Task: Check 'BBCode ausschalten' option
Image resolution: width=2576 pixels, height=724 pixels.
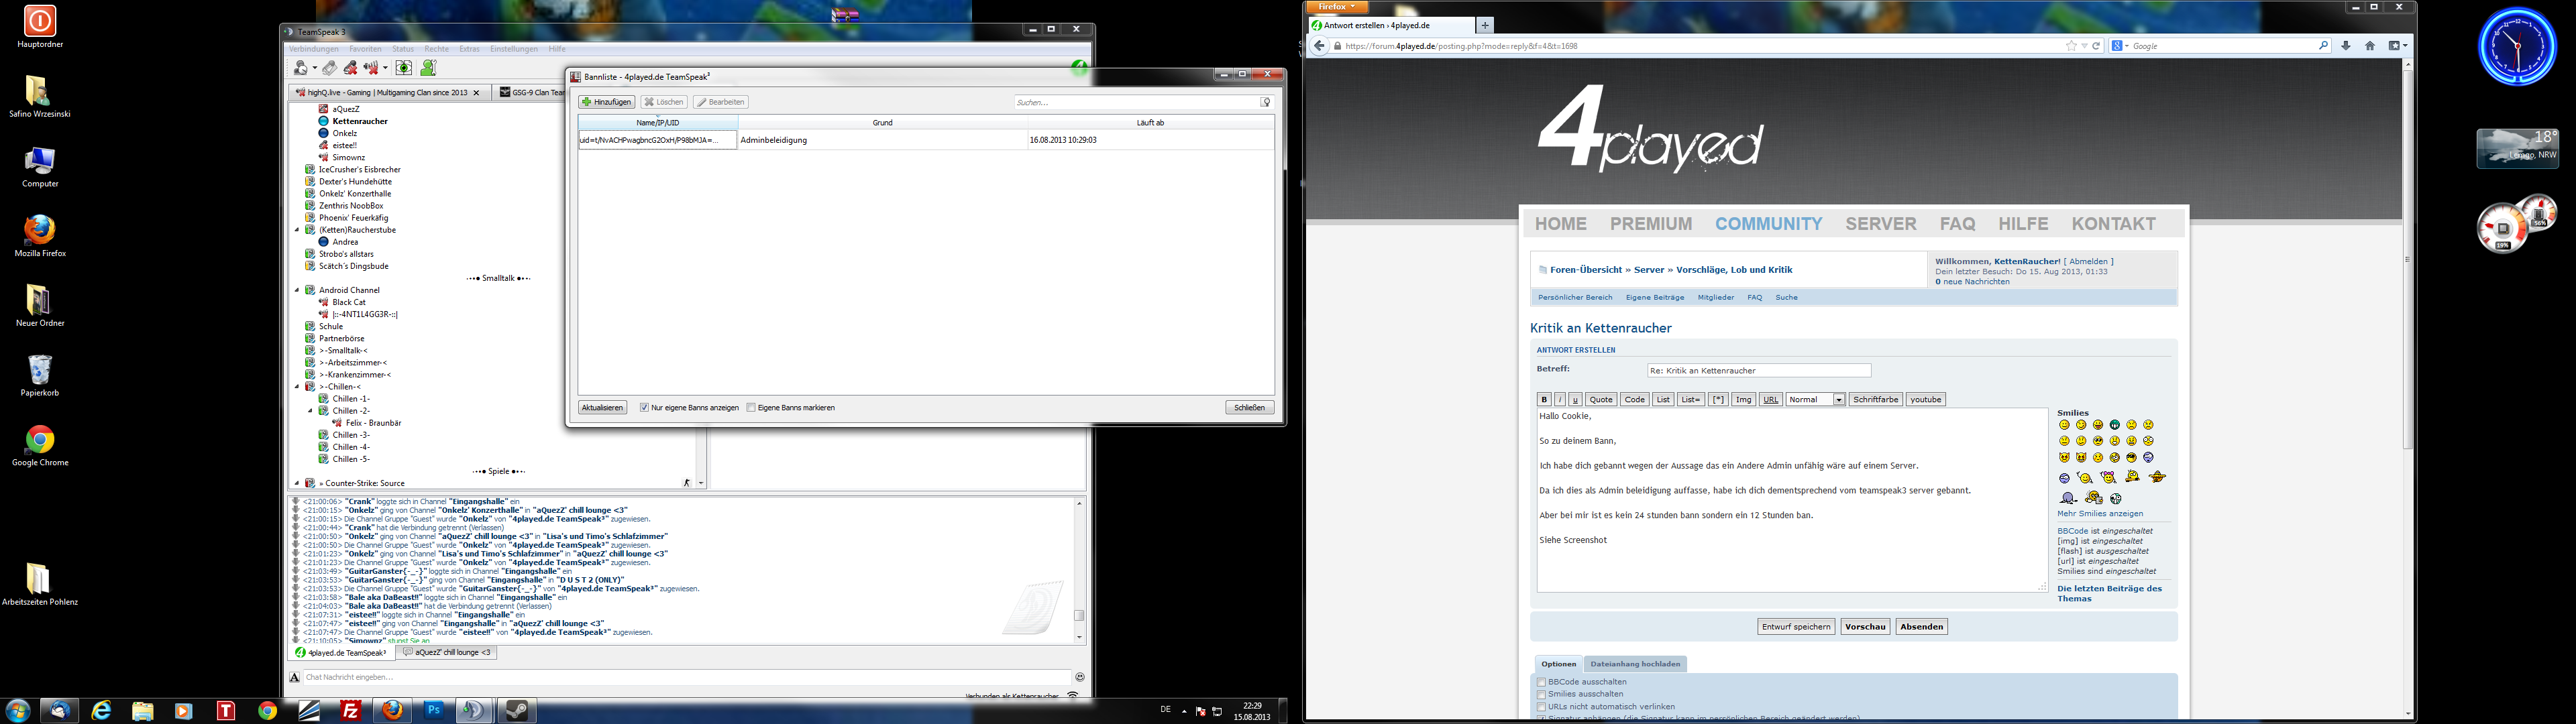Action: point(1541,682)
